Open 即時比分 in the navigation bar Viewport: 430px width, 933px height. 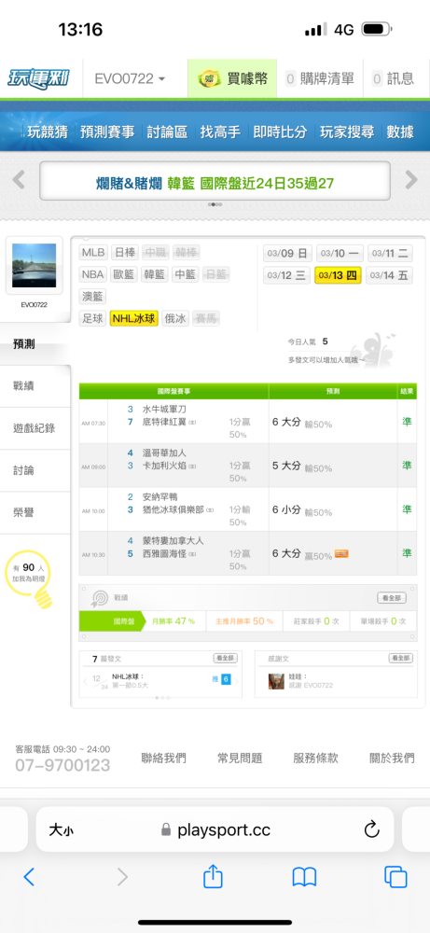(280, 132)
